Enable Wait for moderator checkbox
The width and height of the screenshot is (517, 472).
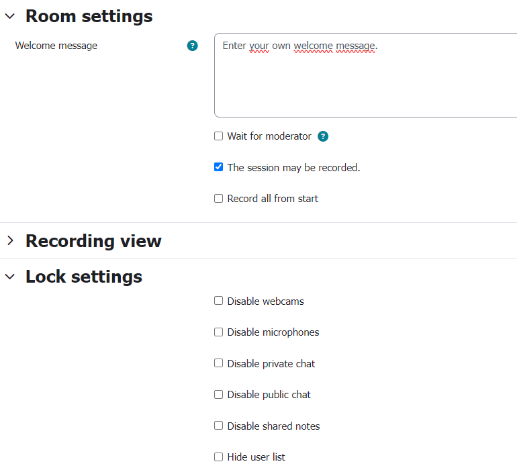click(218, 136)
